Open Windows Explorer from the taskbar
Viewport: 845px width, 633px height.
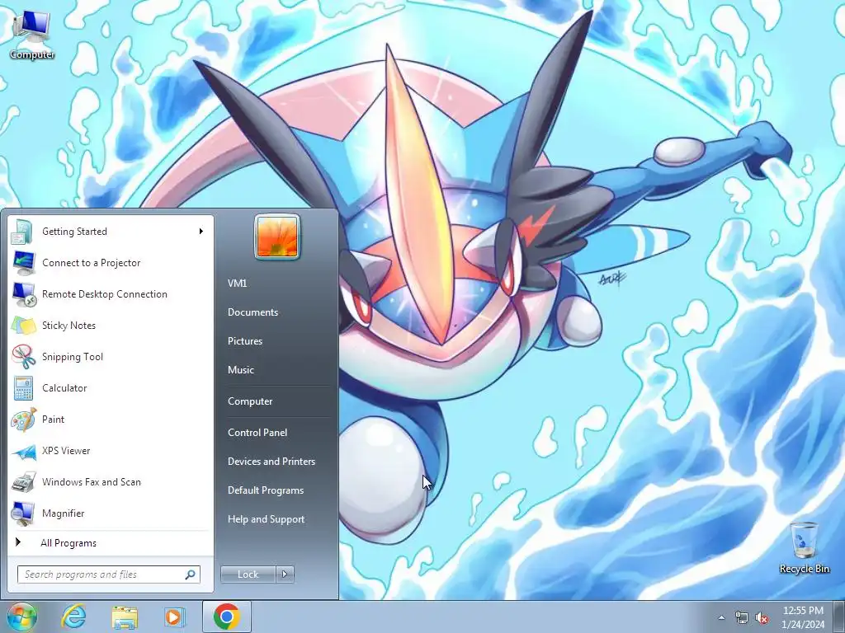[x=125, y=617]
